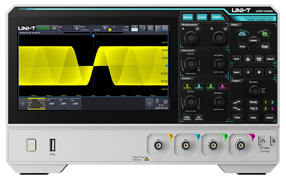Enable channel 2 with the cyan button
286x185 pixels.
point(198,87)
